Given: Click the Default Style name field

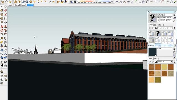Looking at the screenshot, I should click(165, 15).
